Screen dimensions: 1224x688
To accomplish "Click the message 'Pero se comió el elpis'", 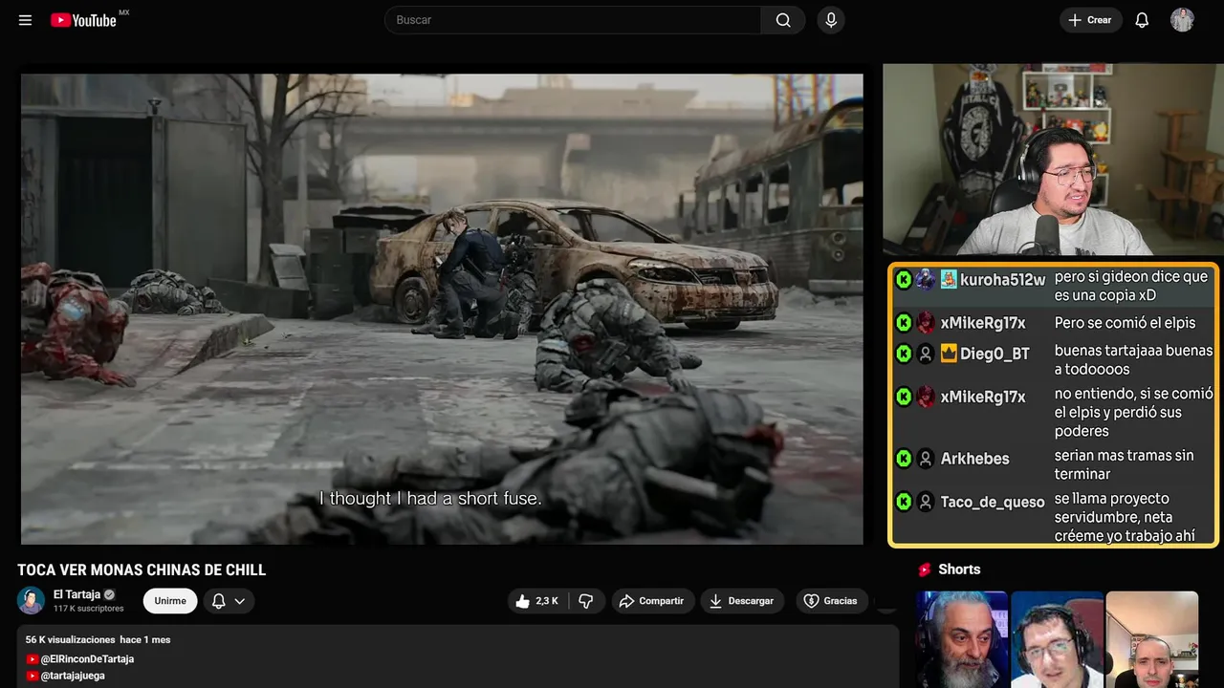I will coord(1125,323).
